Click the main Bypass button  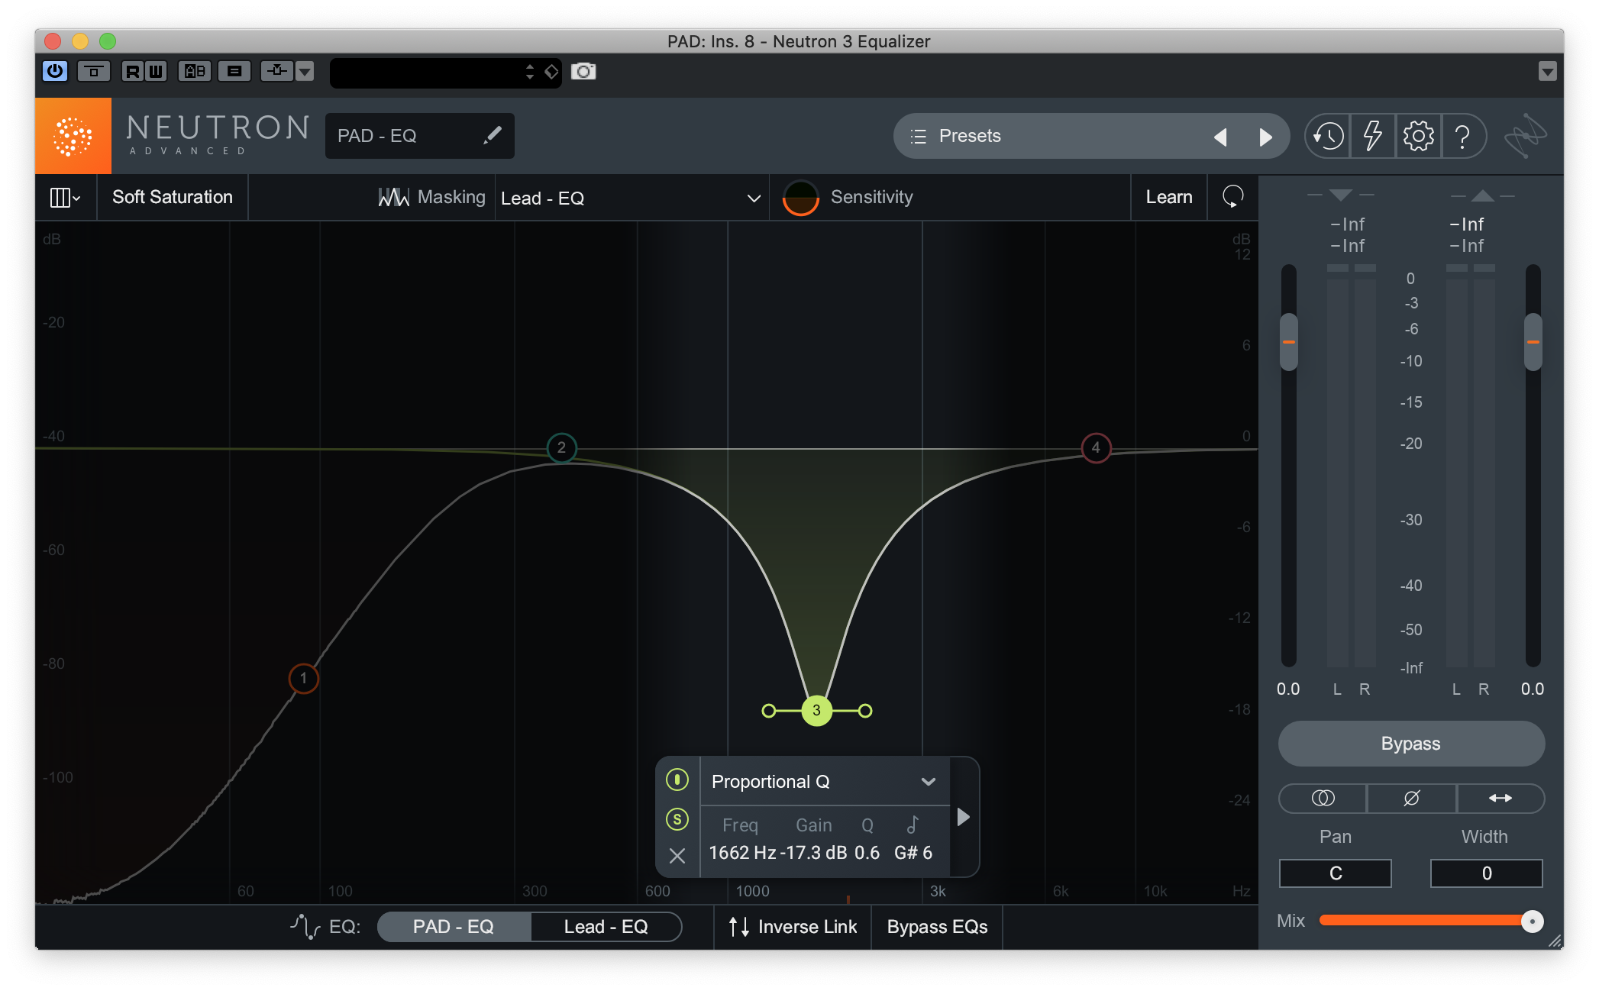tap(1411, 744)
